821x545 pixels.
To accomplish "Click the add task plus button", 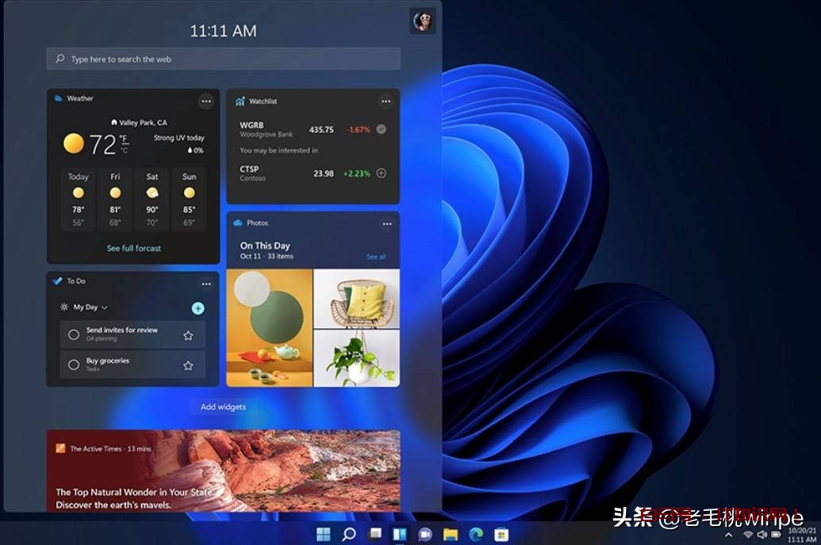I will [x=198, y=308].
